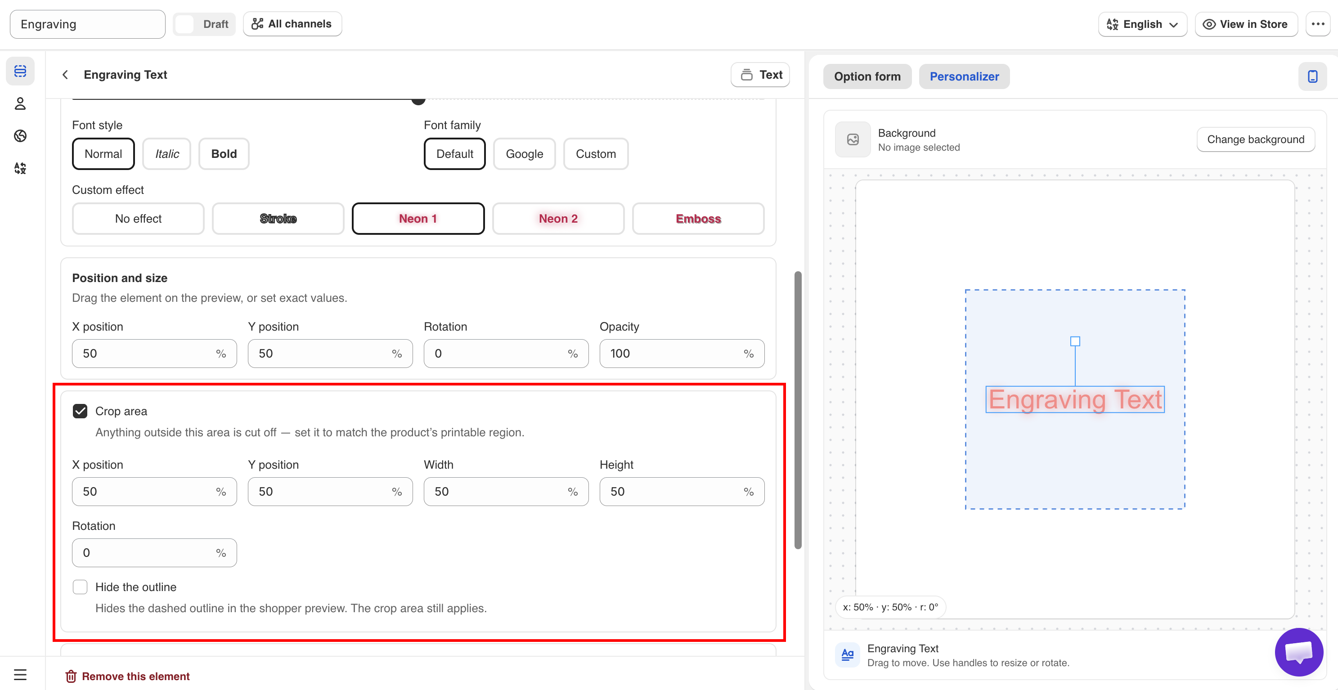Viewport: 1338px width, 690px height.
Task: Select Normal font style
Action: point(103,154)
